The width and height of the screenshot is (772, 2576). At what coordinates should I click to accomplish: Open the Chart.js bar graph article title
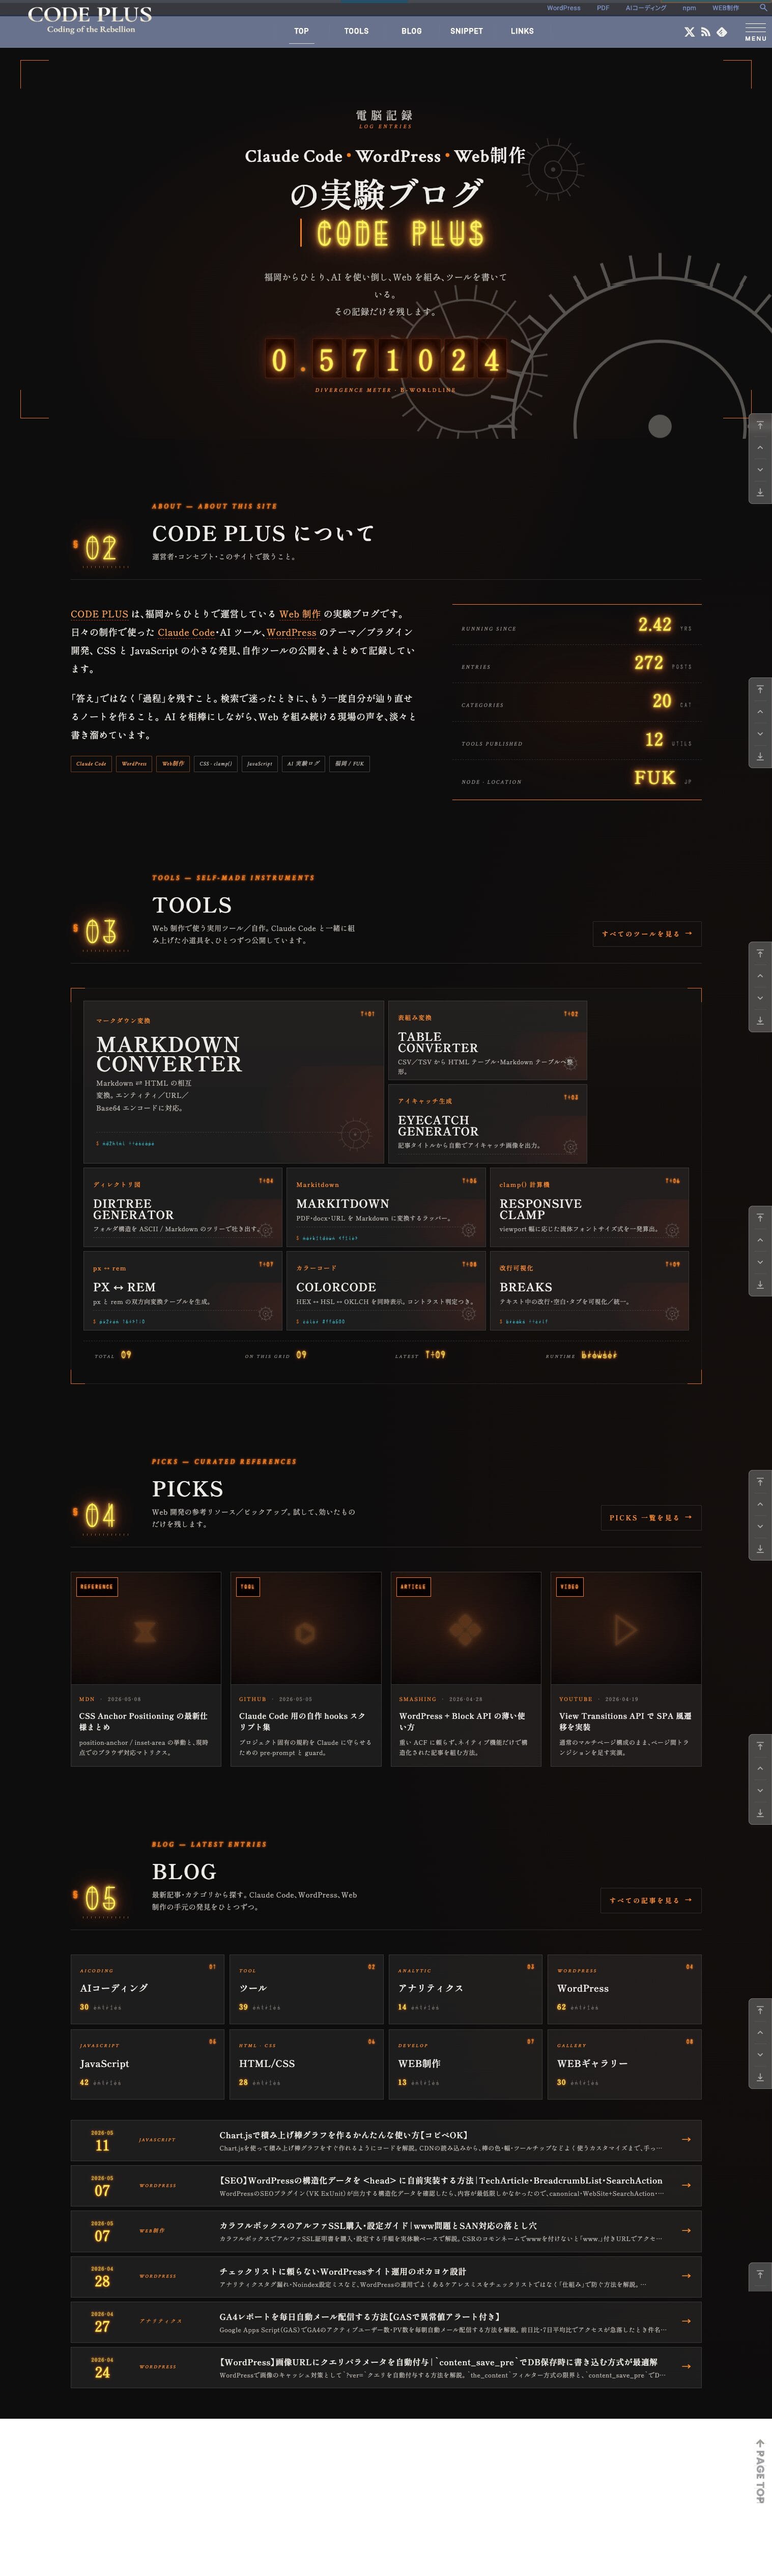[x=344, y=2135]
